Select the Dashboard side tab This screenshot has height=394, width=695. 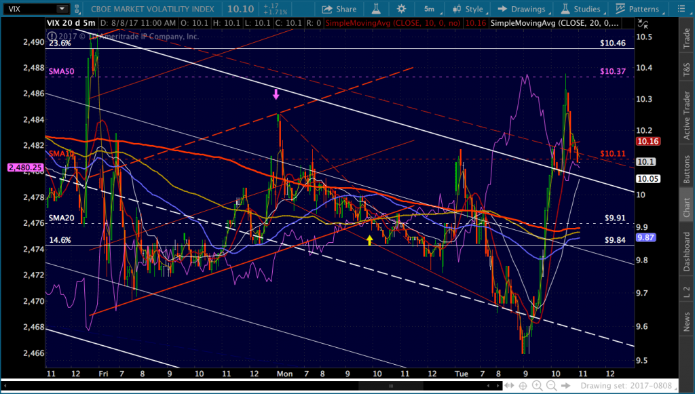pos(686,252)
